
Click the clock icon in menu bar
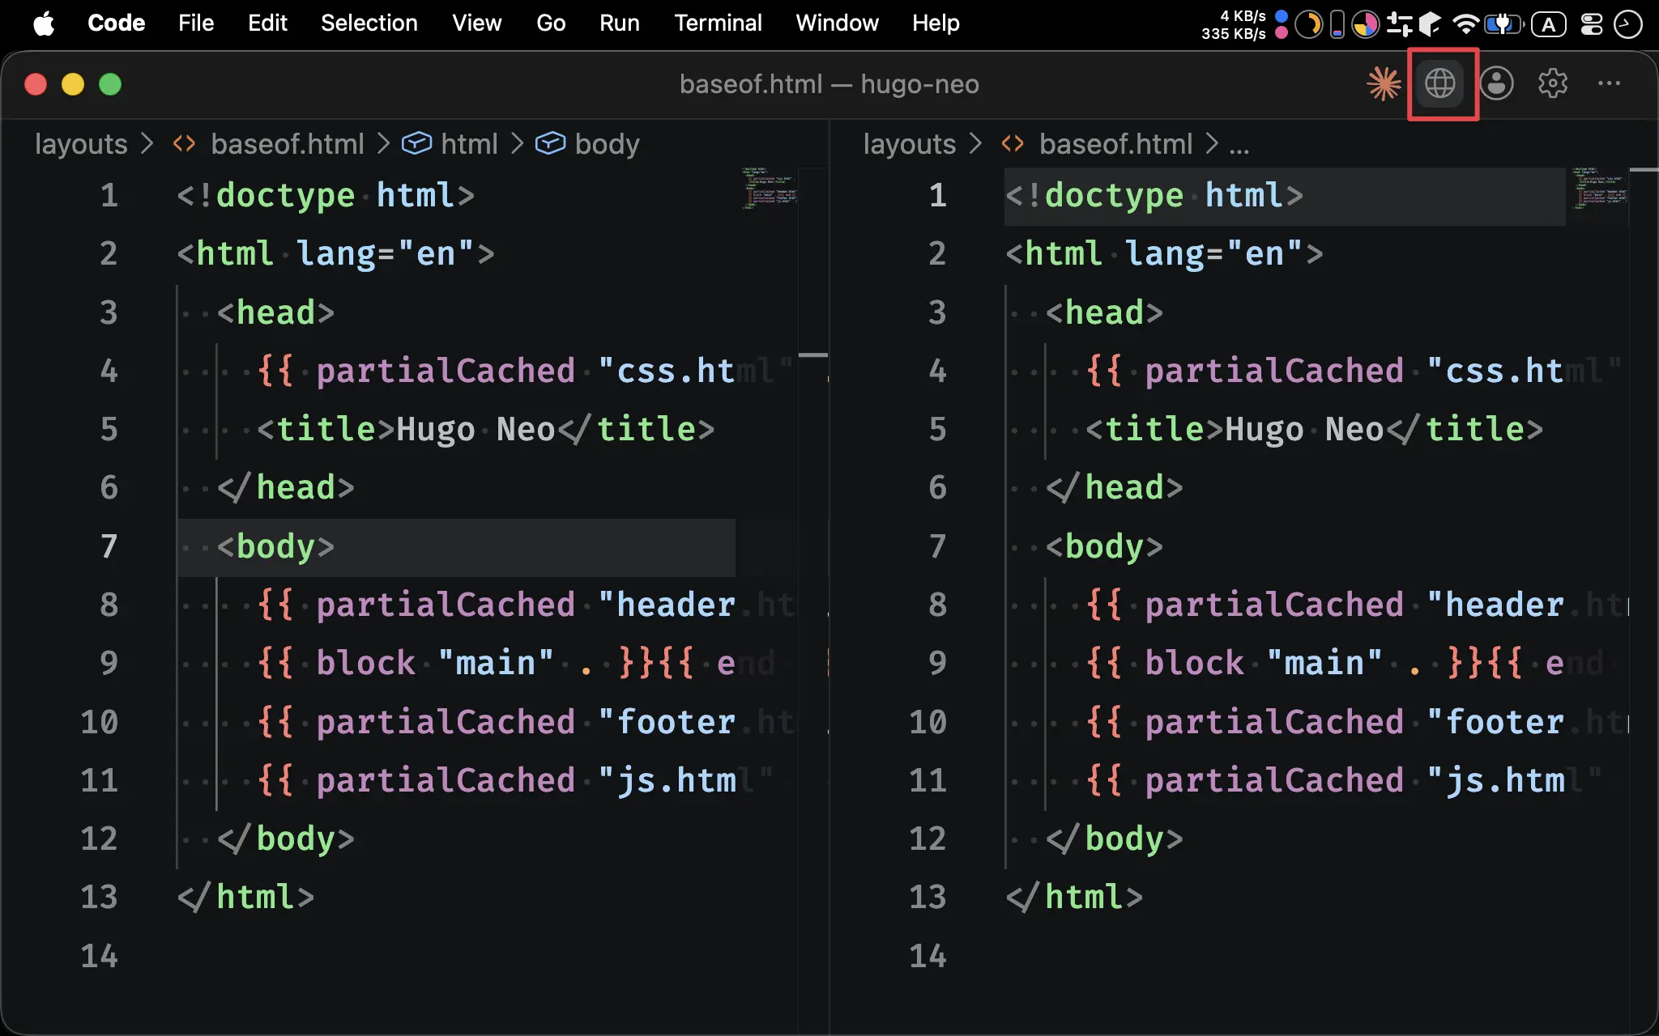[x=1627, y=24]
